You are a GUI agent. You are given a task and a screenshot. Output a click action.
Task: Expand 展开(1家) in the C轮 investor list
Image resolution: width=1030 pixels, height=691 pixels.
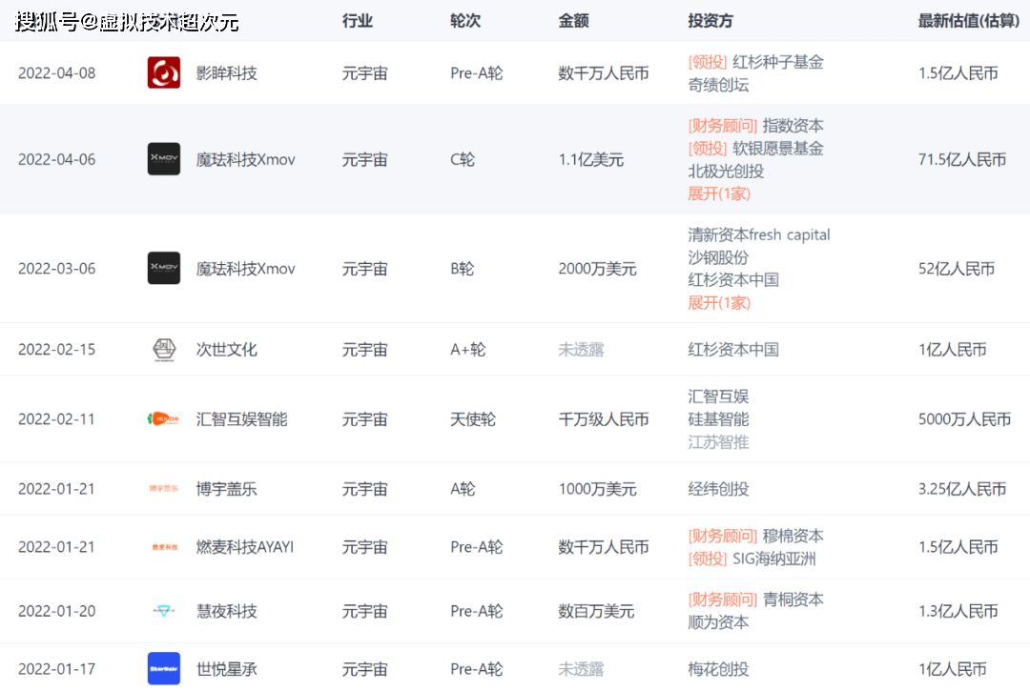tap(718, 193)
